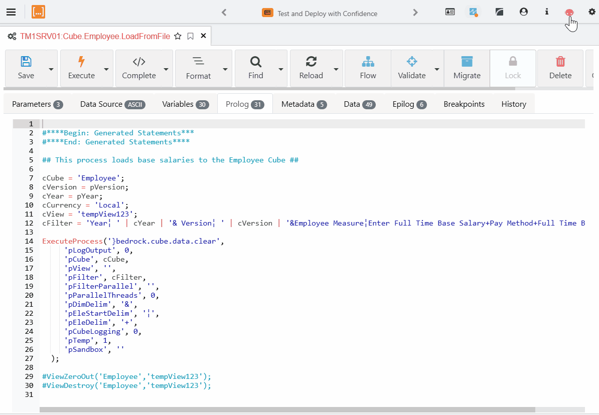Viewport: 599px width, 415px height.
Task: Click the Migrate button
Action: coord(467,68)
